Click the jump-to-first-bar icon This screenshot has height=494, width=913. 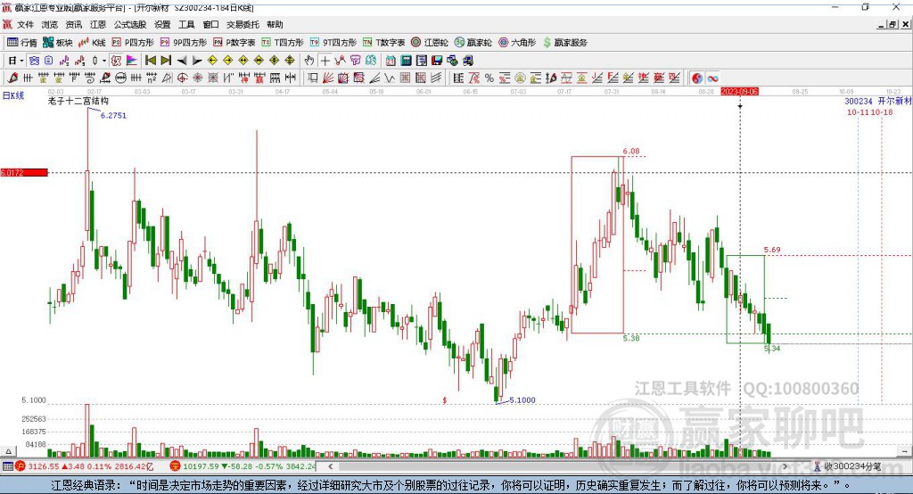(x=150, y=61)
